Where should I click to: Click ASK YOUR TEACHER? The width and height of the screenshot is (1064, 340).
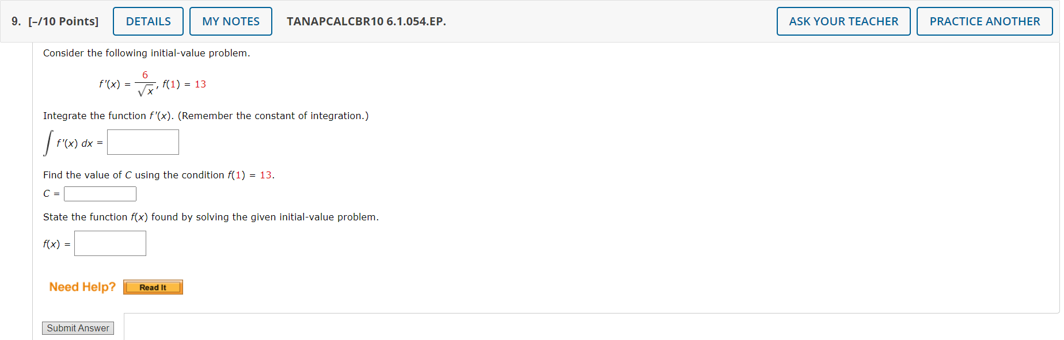click(842, 21)
